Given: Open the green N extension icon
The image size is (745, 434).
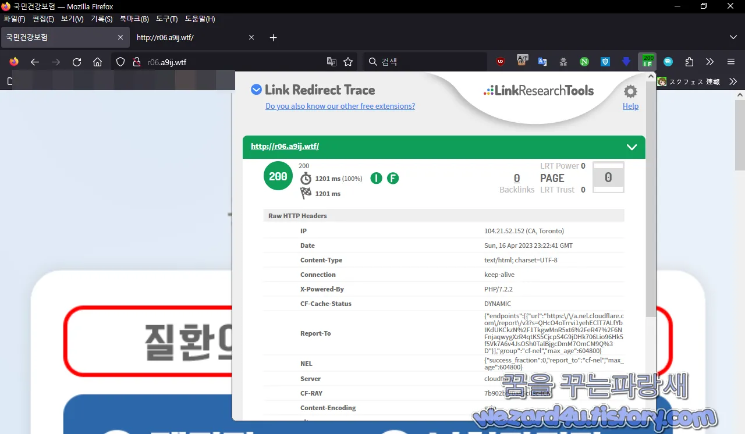Looking at the screenshot, I should point(584,62).
